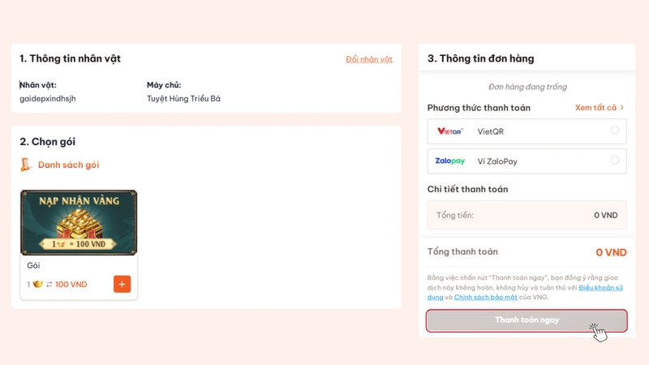Click the 2. Chọn gói heading
649x365 pixels.
tap(47, 141)
